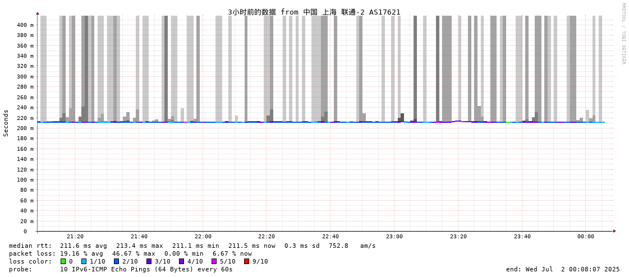
Task: Click the '300 m' y-axis label
Action: click(x=25, y=77)
